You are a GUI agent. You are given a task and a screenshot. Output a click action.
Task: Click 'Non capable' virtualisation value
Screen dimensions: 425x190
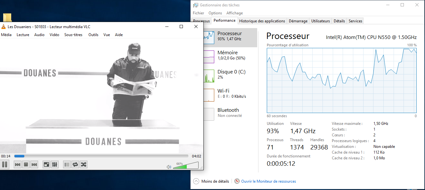coord(384,147)
